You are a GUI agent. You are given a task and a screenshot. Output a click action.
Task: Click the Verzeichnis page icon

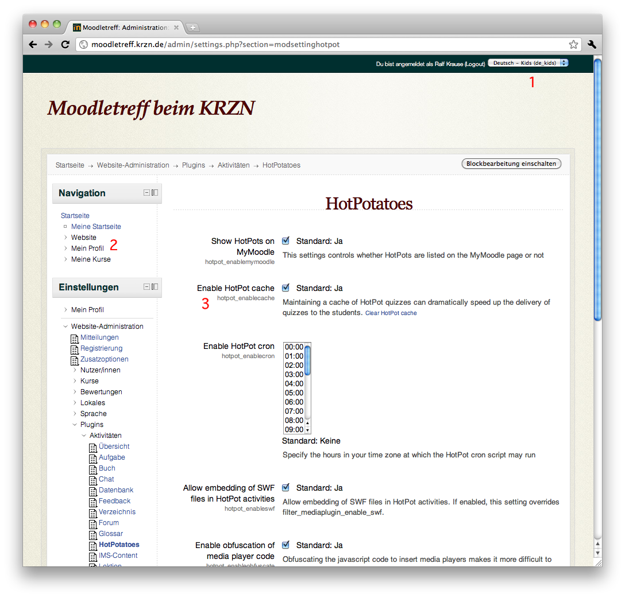pos(93,513)
